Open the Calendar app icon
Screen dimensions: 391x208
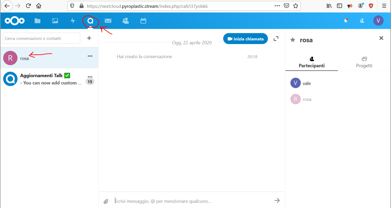tap(143, 21)
